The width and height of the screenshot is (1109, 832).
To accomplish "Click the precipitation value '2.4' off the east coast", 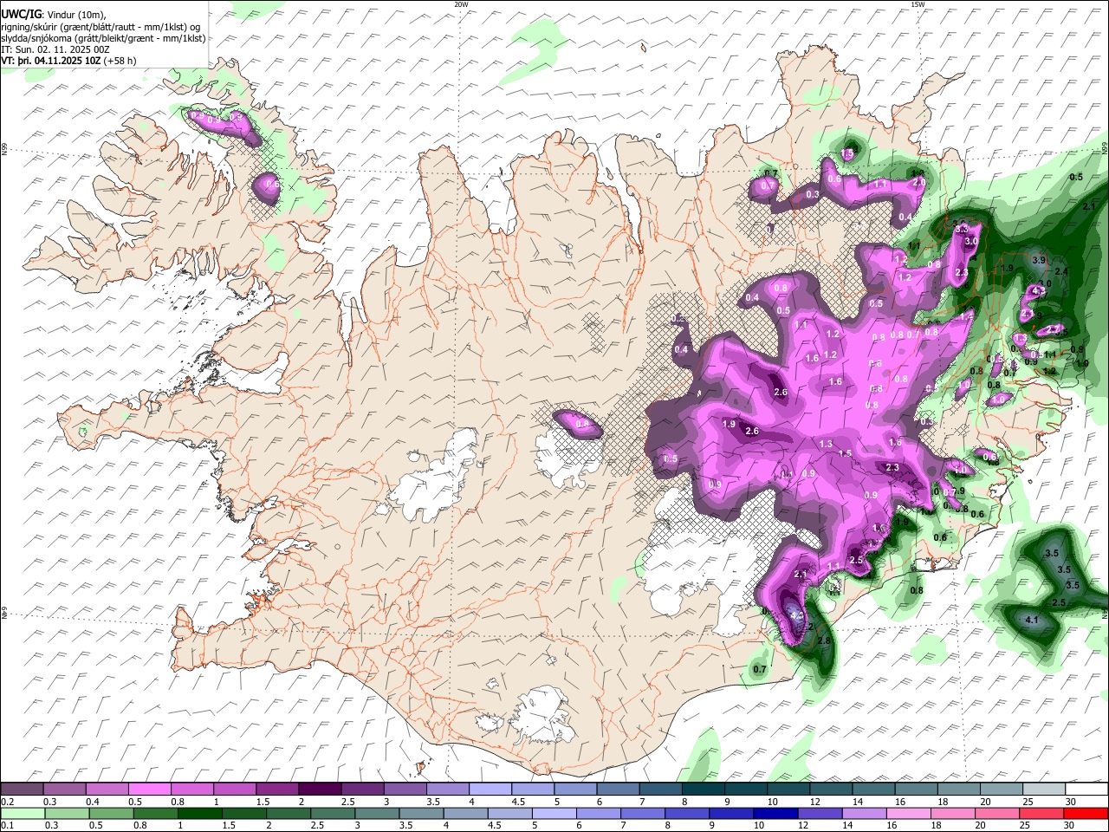I will [1062, 272].
